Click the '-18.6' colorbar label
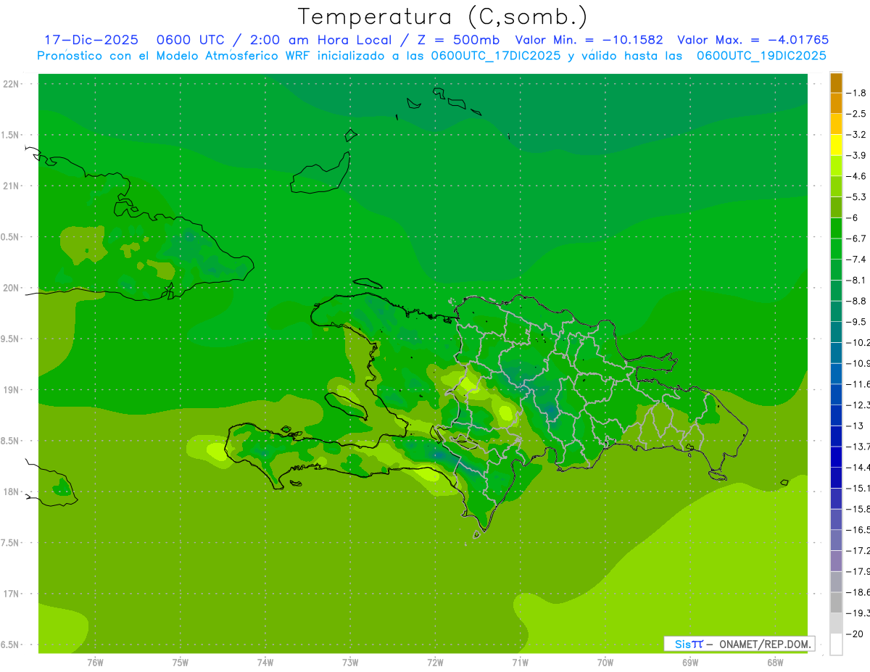 (x=858, y=592)
